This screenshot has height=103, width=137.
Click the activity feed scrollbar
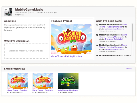[133, 32]
